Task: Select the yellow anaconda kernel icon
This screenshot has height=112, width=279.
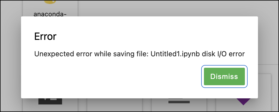Action: [50, 2]
